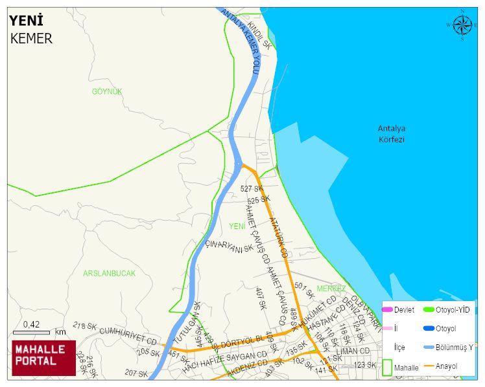Click the 228 SK street label
This screenshot has height=387, width=485.
(x=81, y=362)
